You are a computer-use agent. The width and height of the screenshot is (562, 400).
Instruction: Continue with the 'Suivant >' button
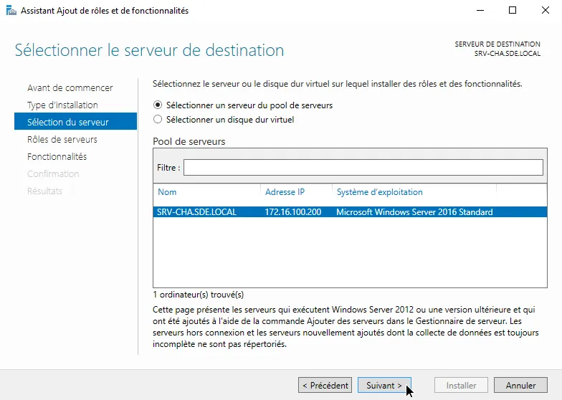pyautogui.click(x=384, y=385)
